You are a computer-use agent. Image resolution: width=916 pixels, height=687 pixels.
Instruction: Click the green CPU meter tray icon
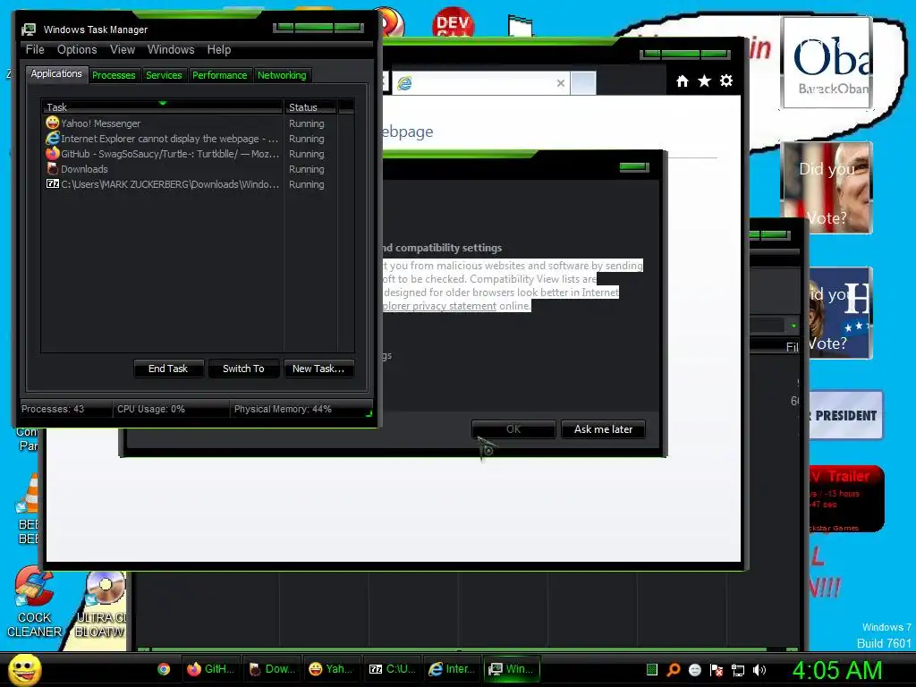pyautogui.click(x=652, y=670)
